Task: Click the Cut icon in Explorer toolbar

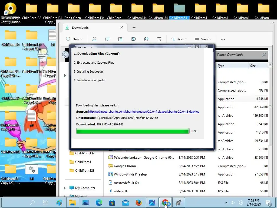Action: (x=94, y=39)
